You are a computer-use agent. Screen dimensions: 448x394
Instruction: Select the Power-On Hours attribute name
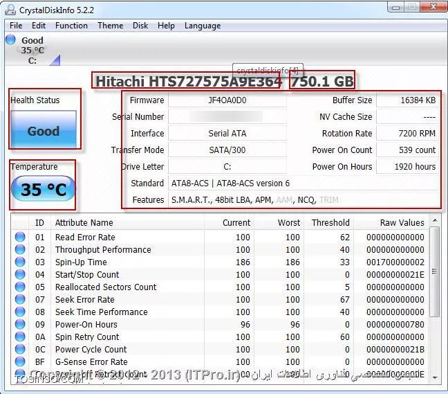point(86,325)
